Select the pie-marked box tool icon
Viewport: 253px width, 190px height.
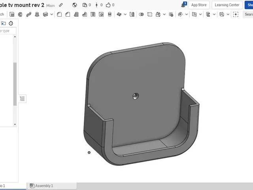222,14
